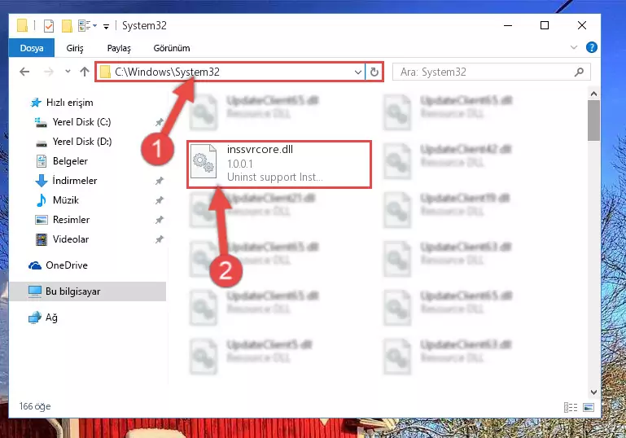
Task: Go forward with the right arrow
Action: pyautogui.click(x=48, y=72)
